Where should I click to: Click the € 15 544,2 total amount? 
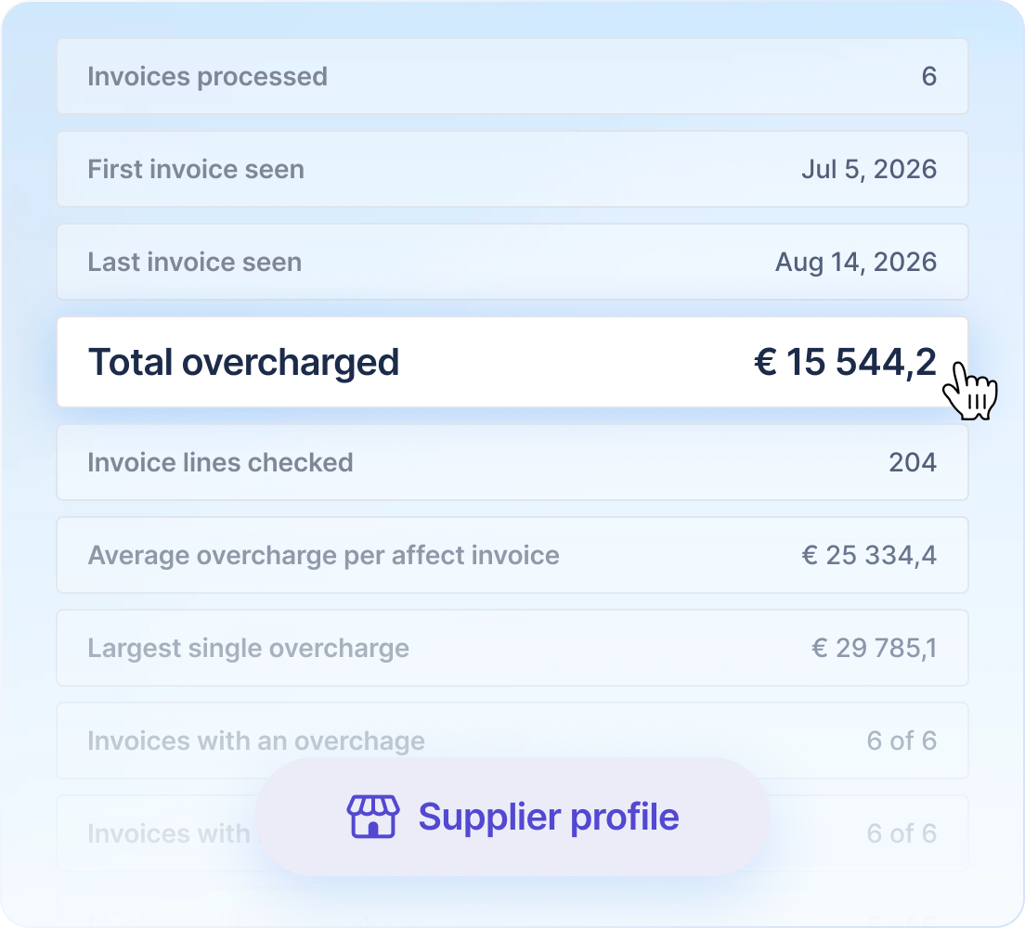click(845, 362)
